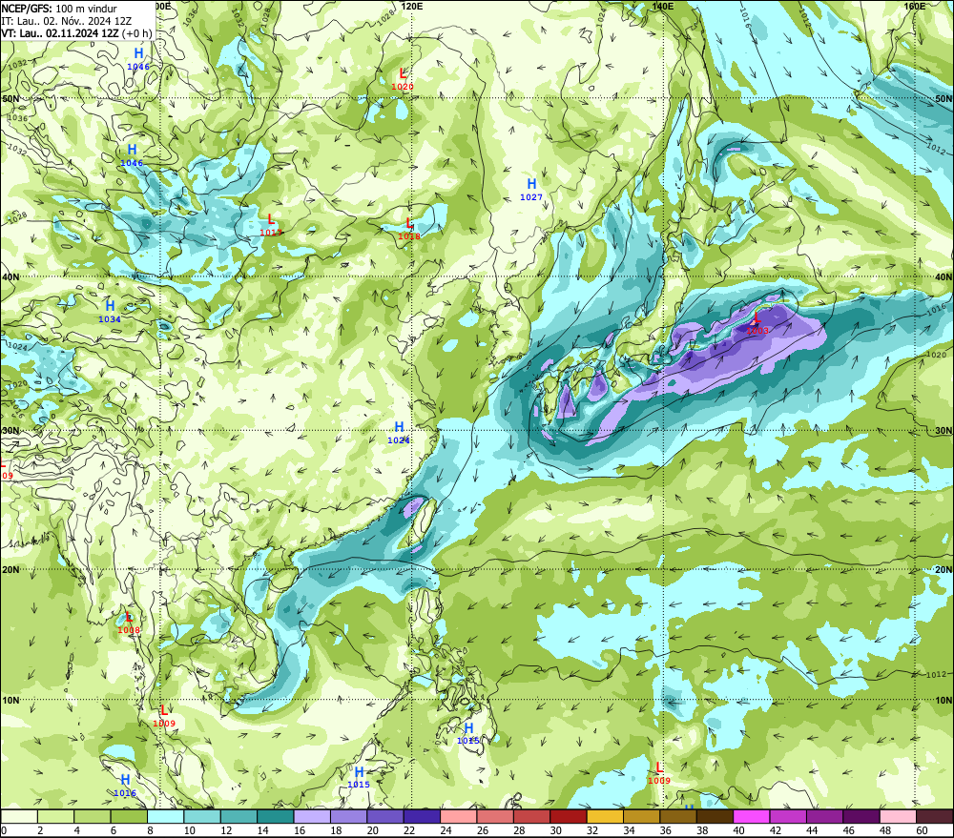Viewport: 954px width, 838px height.
Task: Click the 'NCEP/GFS: 100 m vindur' title text
Action: pyautogui.click(x=59, y=9)
